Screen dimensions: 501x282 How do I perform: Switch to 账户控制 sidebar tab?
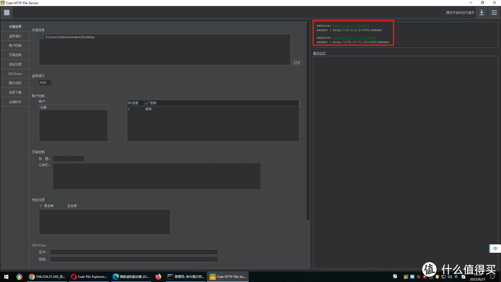(15, 45)
